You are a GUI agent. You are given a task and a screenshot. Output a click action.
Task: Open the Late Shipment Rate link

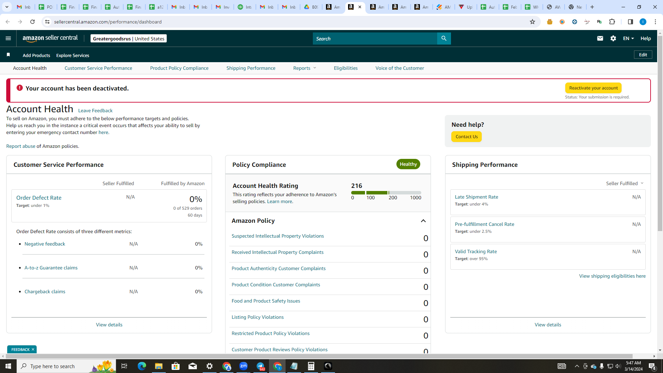pyautogui.click(x=476, y=197)
